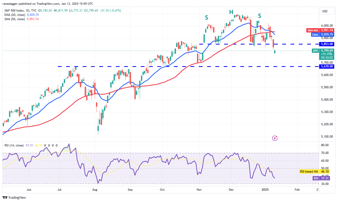
Task: Click the 5,500.00 price axis label
Action: click(x=327, y=87)
